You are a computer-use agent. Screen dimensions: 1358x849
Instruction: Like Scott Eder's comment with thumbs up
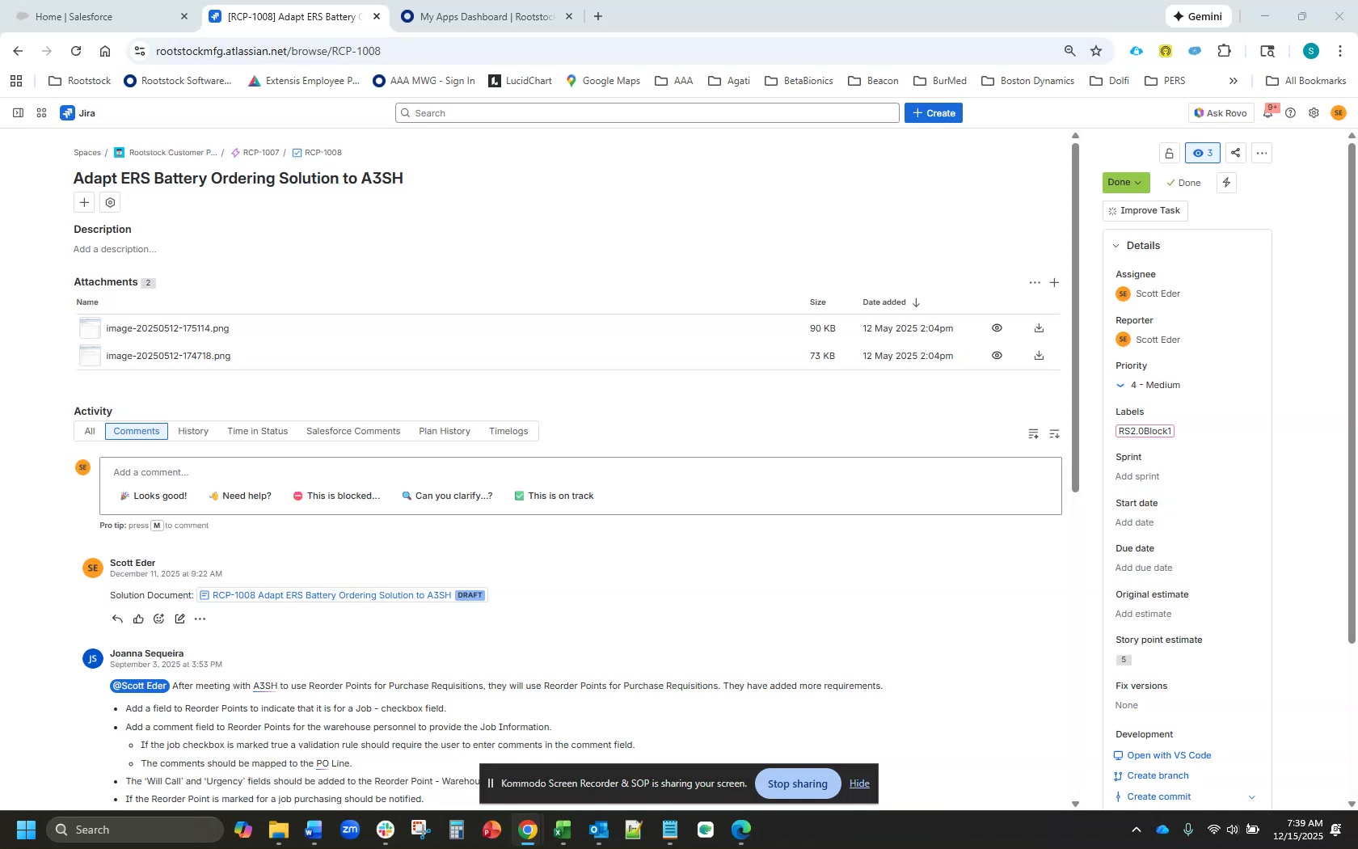(138, 619)
